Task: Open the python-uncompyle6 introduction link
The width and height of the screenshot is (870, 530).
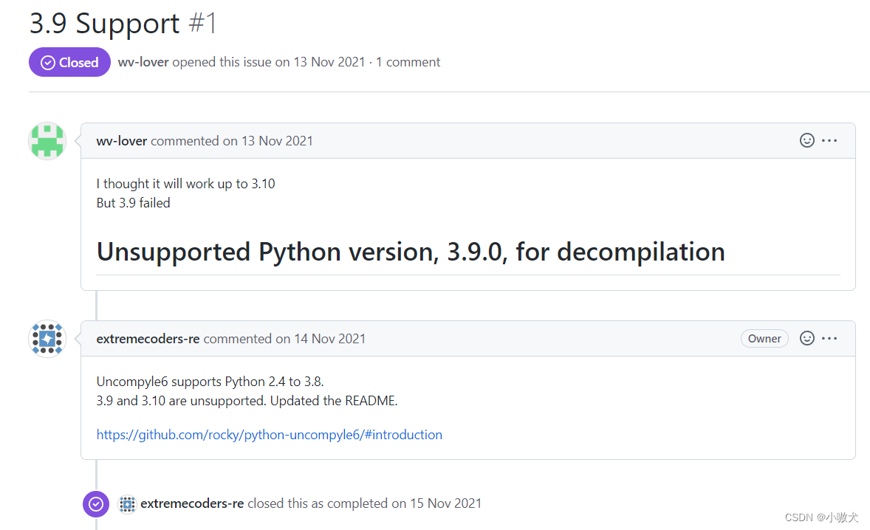Action: click(x=269, y=435)
